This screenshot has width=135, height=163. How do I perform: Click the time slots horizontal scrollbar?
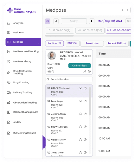click(x=59, y=36)
